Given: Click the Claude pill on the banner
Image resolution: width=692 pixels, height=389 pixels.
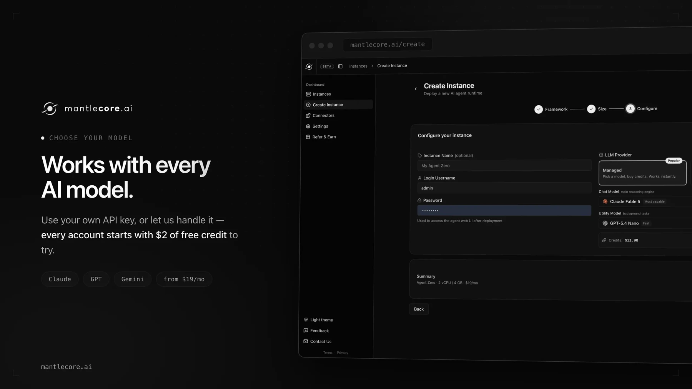Looking at the screenshot, I should click(x=60, y=279).
